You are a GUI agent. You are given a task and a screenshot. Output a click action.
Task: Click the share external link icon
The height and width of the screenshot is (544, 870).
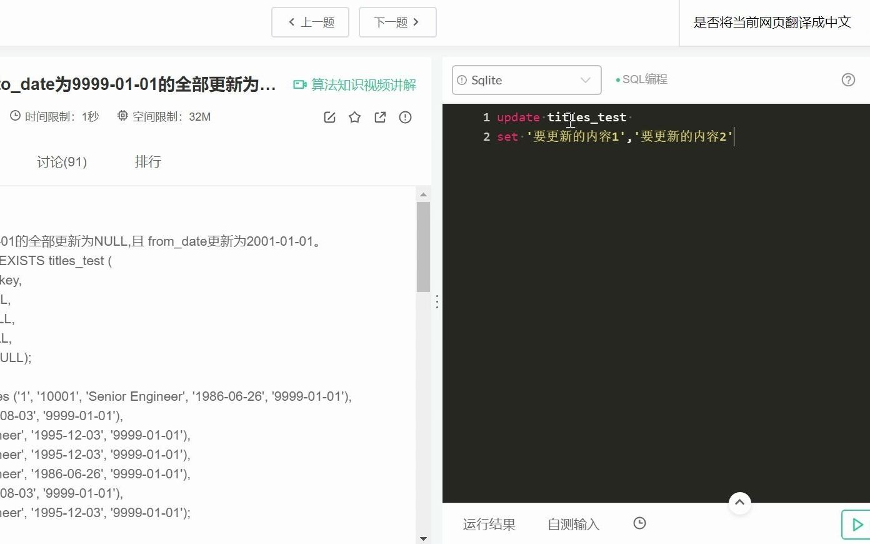tap(380, 118)
